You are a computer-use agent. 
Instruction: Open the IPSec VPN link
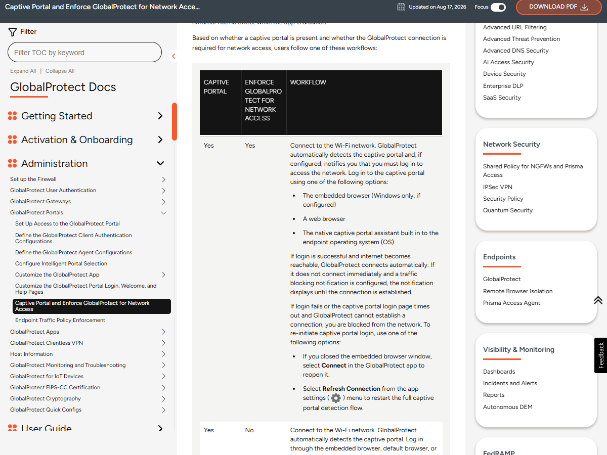pos(498,187)
